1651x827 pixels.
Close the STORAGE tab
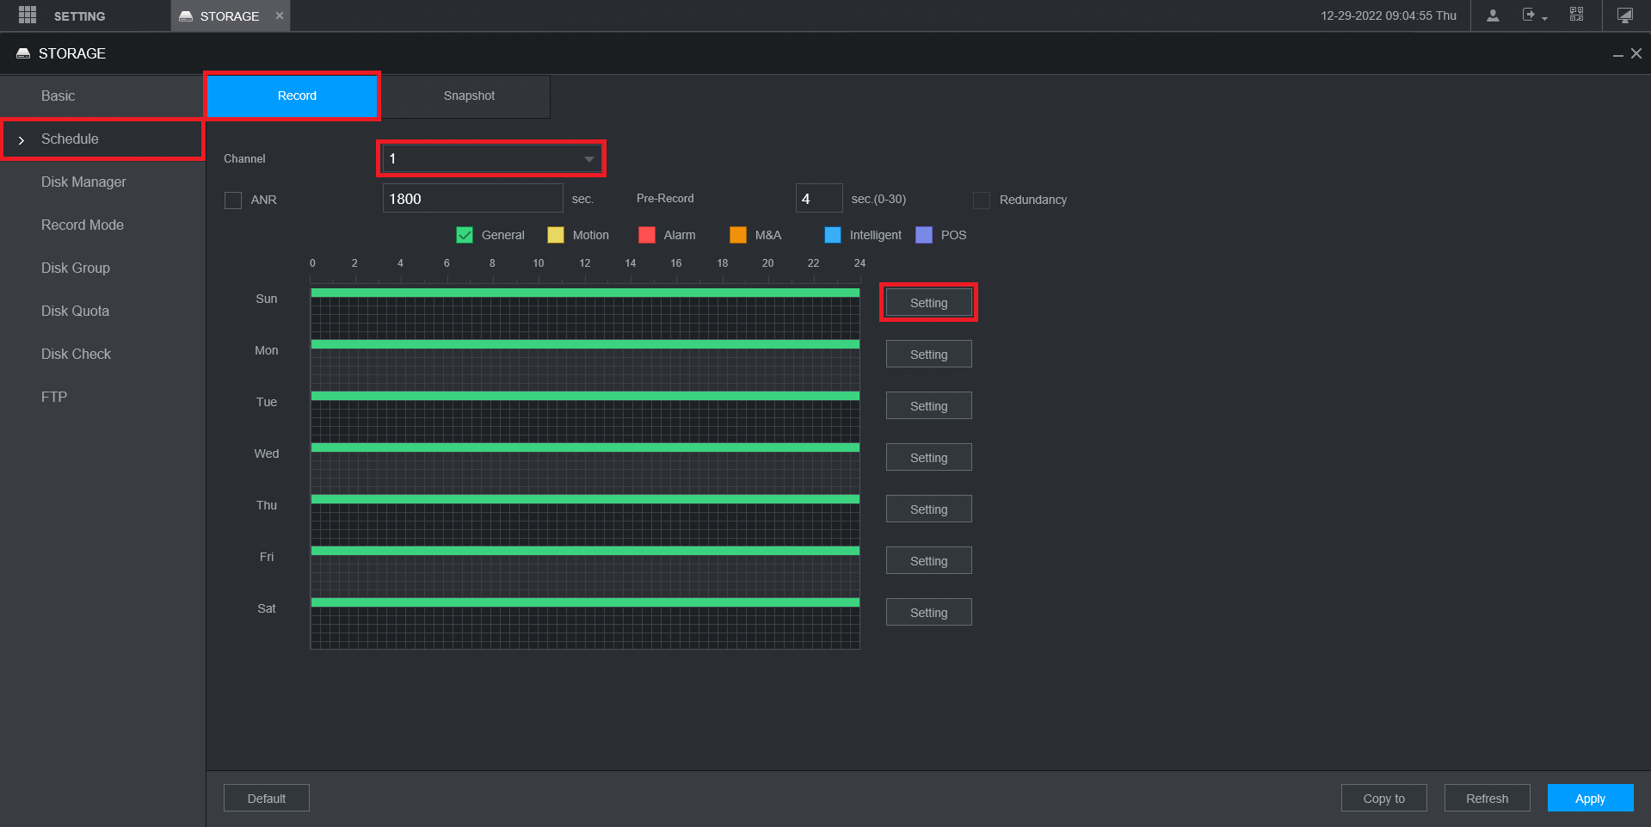280,15
